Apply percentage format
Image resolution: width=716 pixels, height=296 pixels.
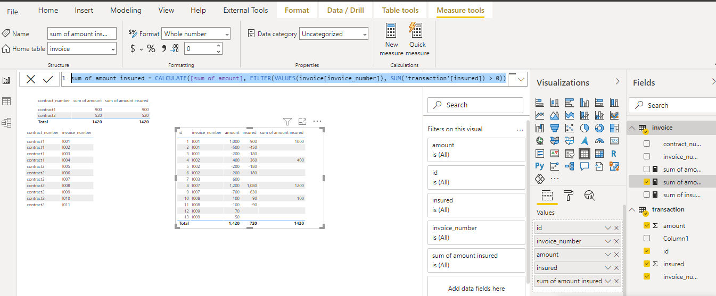tap(151, 48)
